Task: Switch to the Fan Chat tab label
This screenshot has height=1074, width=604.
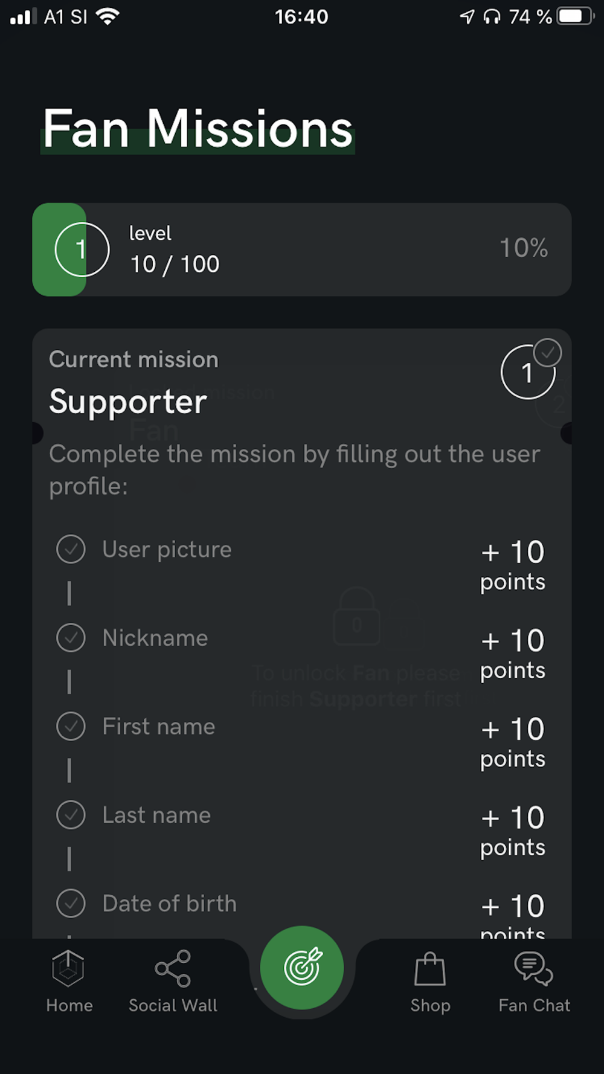Action: tap(534, 1005)
